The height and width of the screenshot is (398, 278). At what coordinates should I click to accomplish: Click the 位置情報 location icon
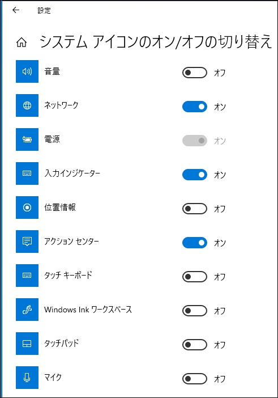click(x=27, y=208)
